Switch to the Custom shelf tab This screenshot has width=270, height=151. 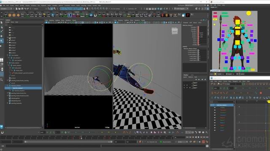[77, 12]
